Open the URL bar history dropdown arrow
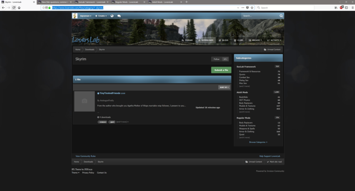 tap(238, 8)
